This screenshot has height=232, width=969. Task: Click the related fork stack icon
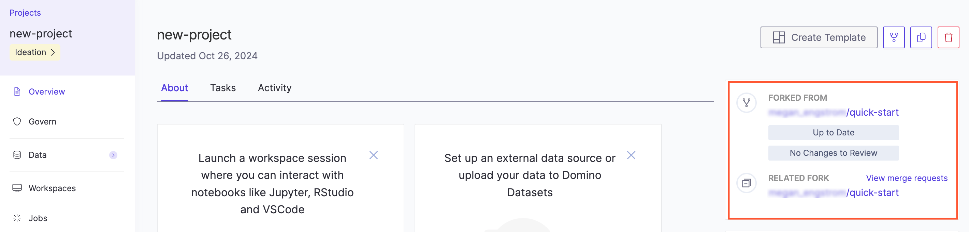coord(746,183)
